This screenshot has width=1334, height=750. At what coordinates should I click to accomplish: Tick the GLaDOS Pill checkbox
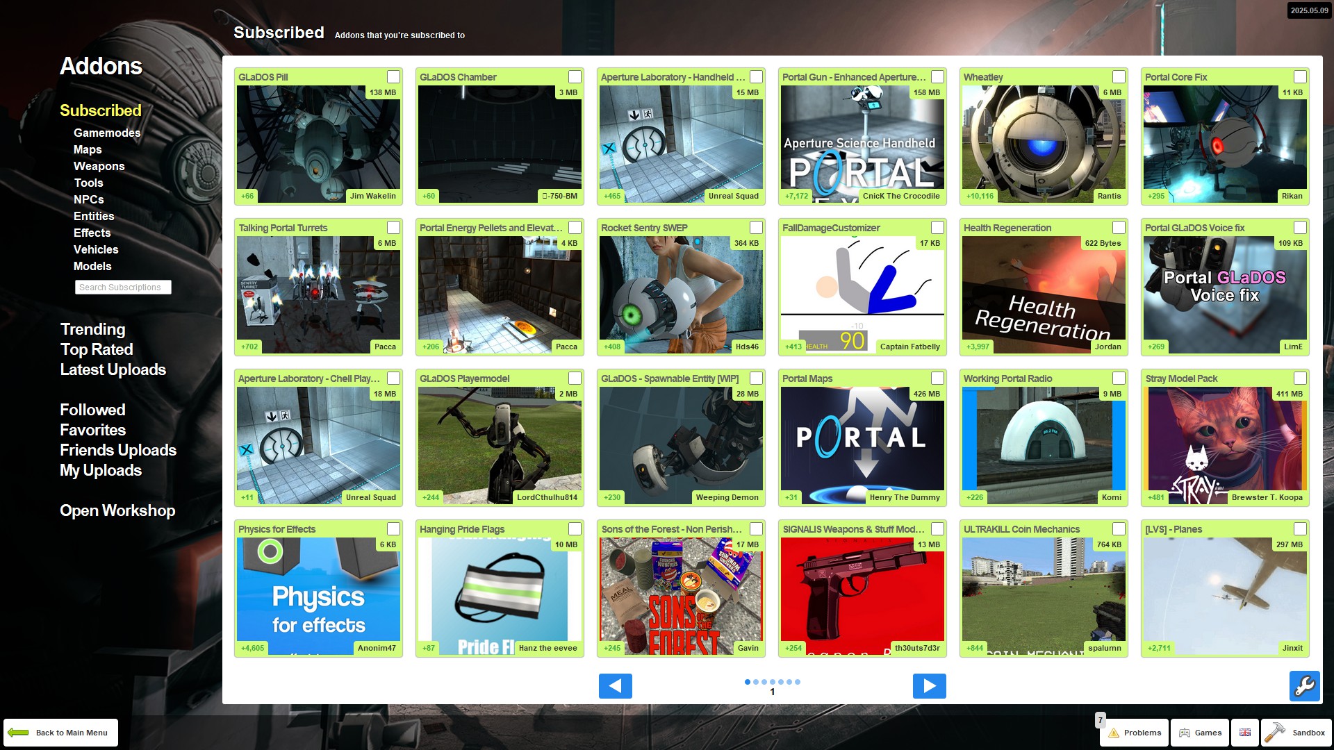coord(393,76)
